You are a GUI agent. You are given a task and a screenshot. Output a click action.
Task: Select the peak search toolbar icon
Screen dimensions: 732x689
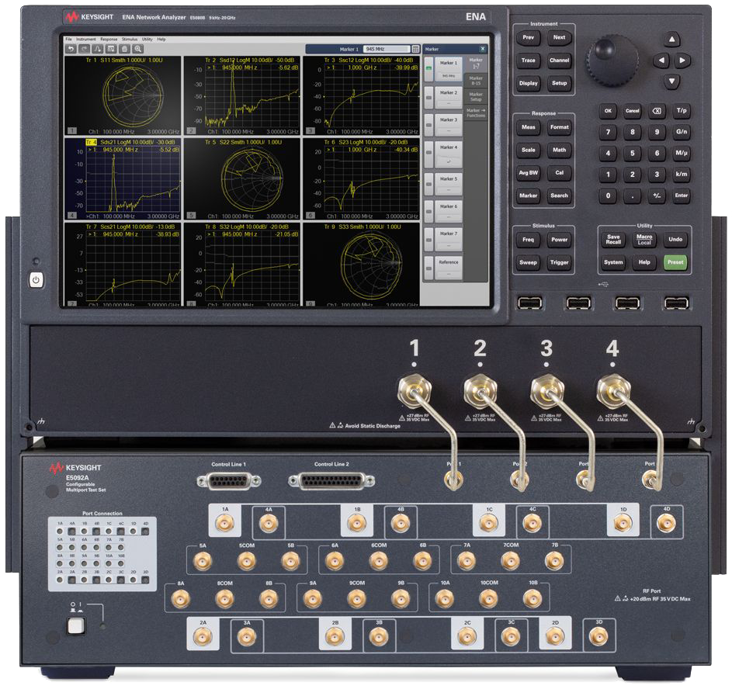(98, 49)
